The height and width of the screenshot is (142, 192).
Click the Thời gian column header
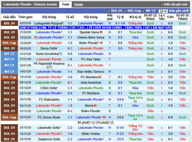point(25,17)
